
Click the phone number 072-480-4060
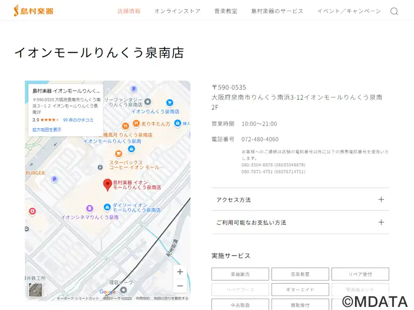coord(260,139)
